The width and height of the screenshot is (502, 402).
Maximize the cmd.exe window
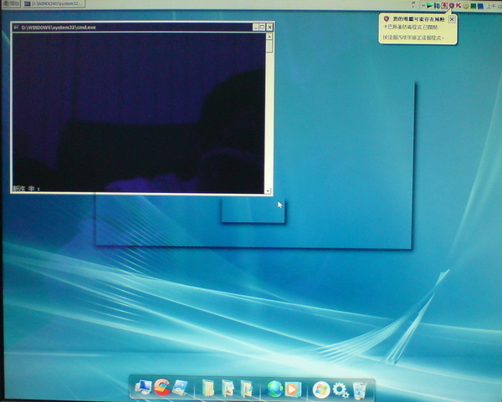(x=262, y=28)
